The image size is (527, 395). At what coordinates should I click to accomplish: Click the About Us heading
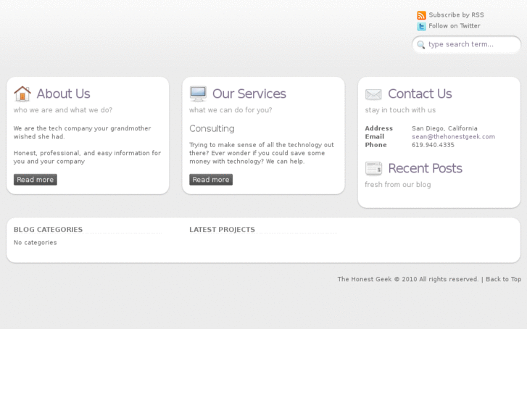[63, 94]
